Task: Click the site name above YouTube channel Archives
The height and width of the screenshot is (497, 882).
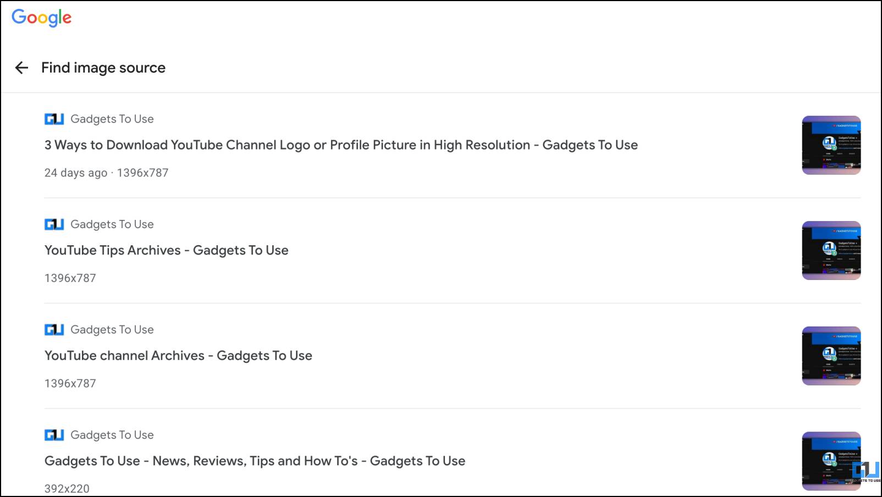Action: point(112,329)
